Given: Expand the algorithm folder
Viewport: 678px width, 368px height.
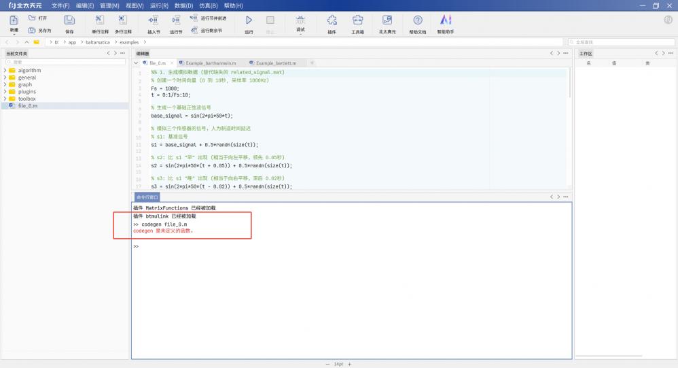Looking at the screenshot, I should [5, 71].
